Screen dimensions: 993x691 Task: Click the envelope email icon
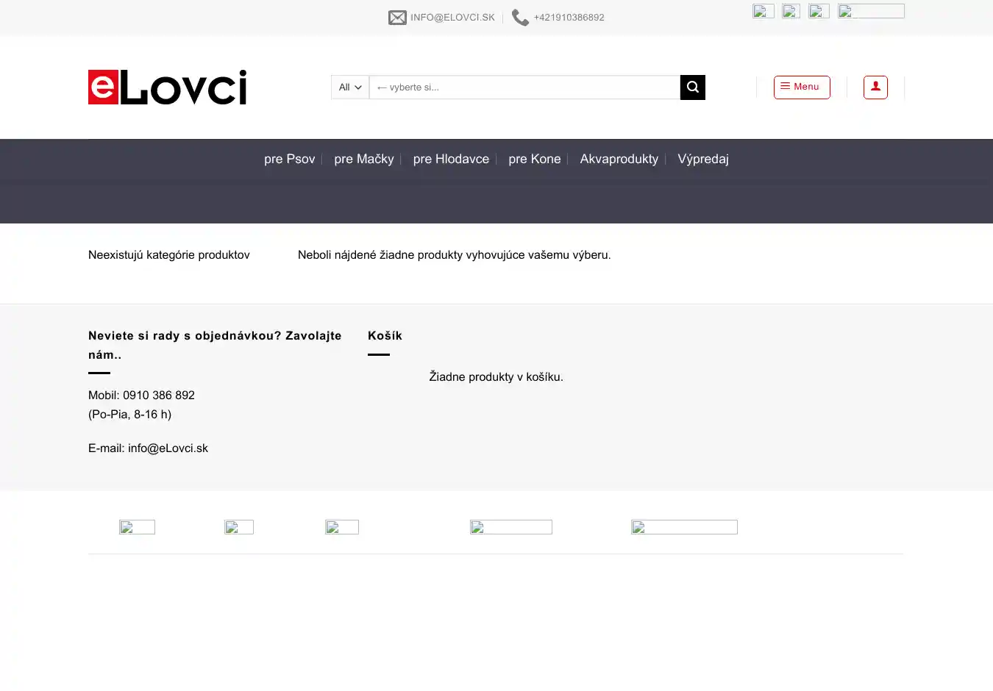coord(397,18)
